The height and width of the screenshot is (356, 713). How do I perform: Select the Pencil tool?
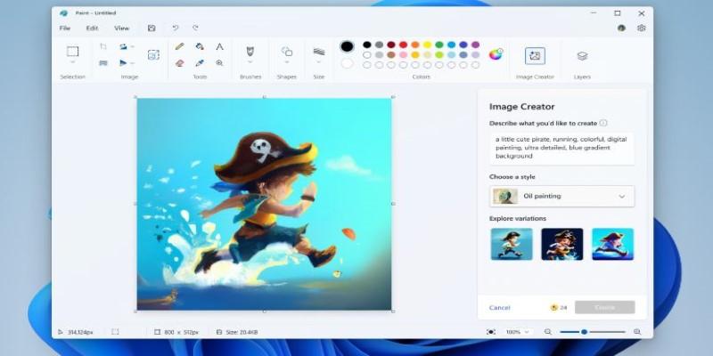click(x=180, y=46)
